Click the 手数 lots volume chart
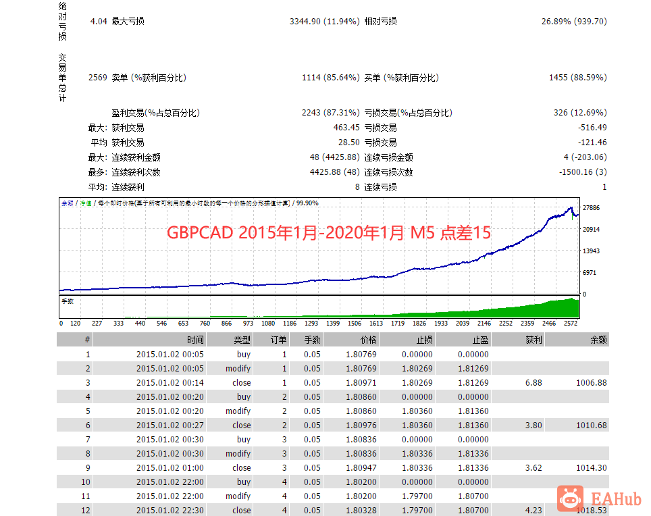 click(x=319, y=307)
